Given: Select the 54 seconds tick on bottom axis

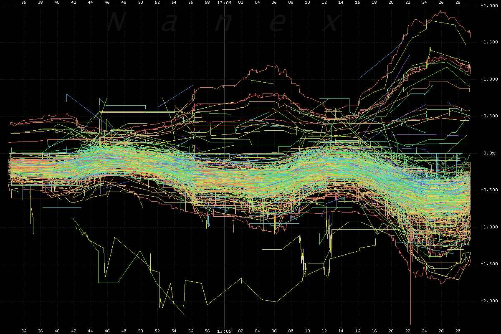Looking at the screenshot, I should tap(174, 331).
